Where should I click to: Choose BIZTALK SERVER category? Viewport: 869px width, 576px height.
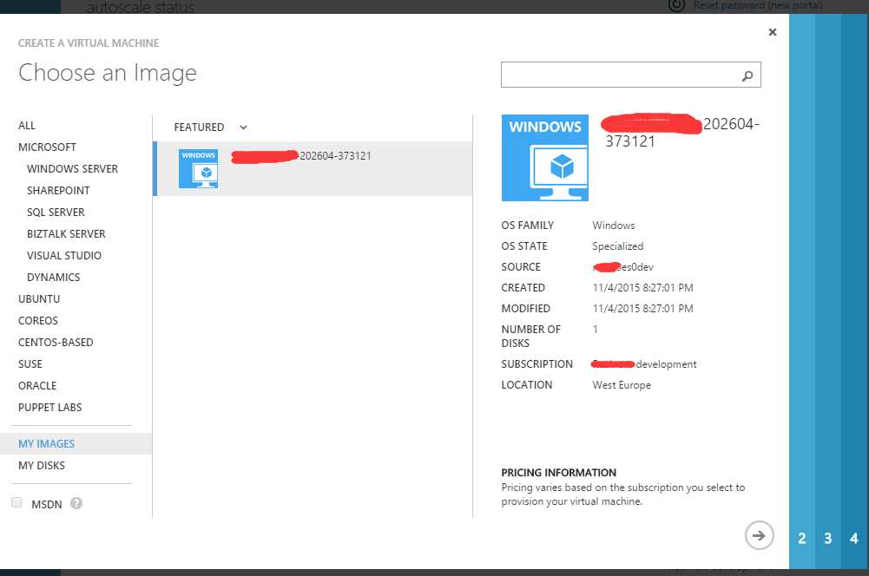click(x=66, y=233)
